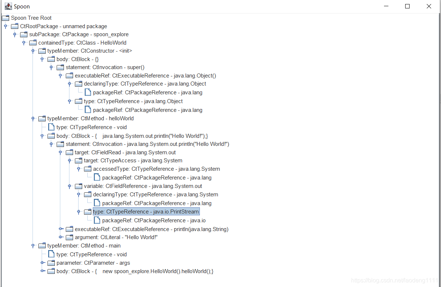This screenshot has width=441, height=287.
Task: Click folder icon of containedType HelloWorld
Action: click(33, 43)
